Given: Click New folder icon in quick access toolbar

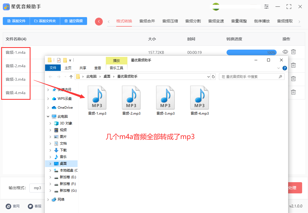Looking at the screenshot, I should (65, 60).
